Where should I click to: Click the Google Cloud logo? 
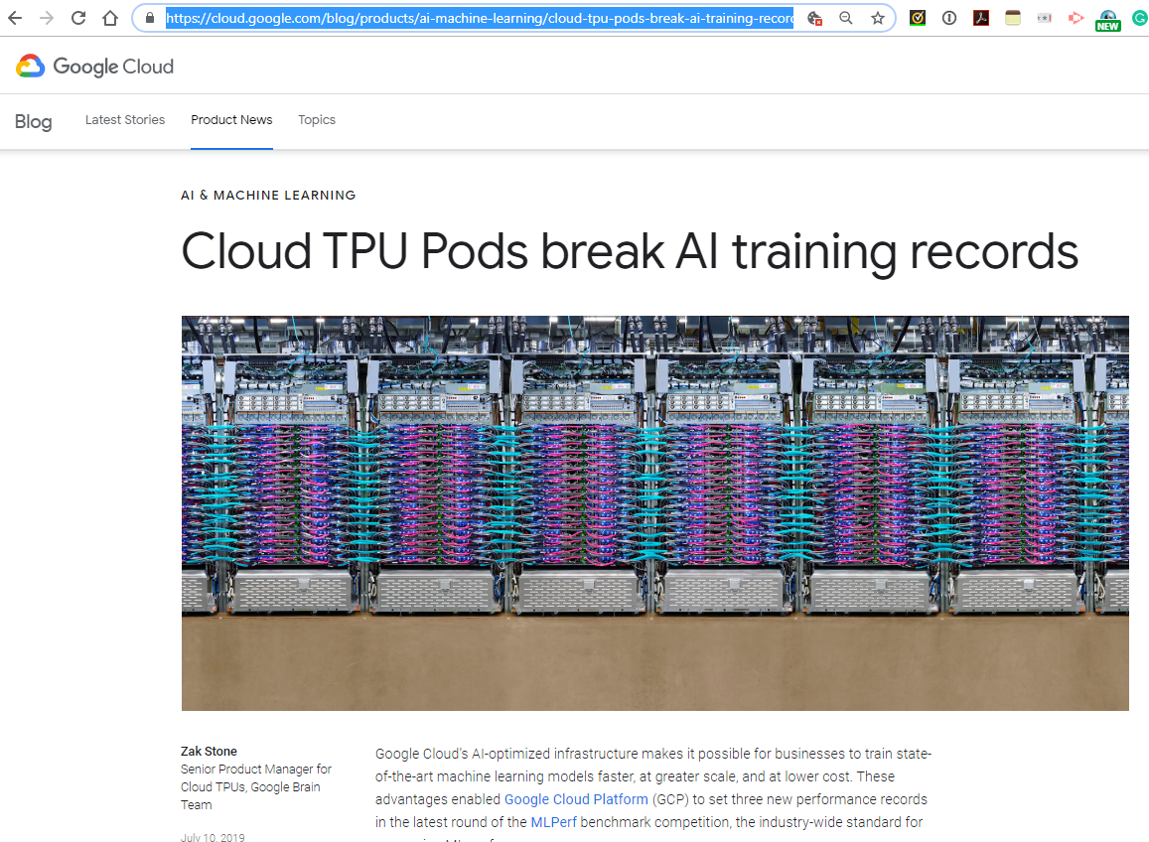pyautogui.click(x=94, y=66)
